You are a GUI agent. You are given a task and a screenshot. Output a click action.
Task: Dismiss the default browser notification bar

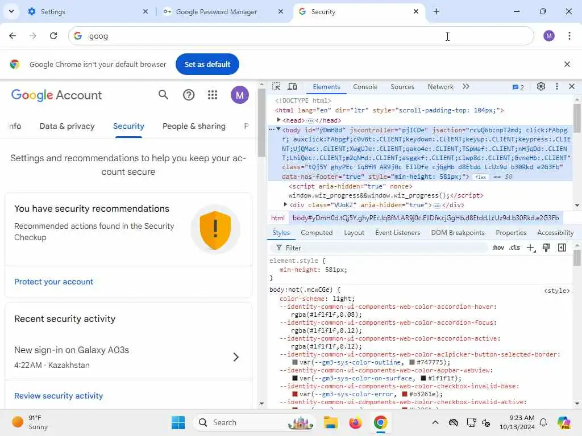567,64
